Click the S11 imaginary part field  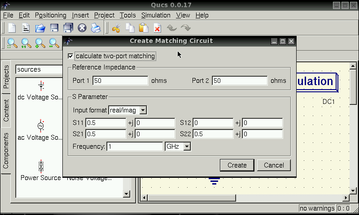(x=155, y=123)
